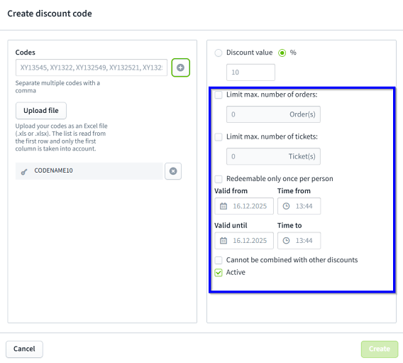This screenshot has height=363, width=403.
Task: Open the Valid until calendar icon
Action: coord(223,241)
